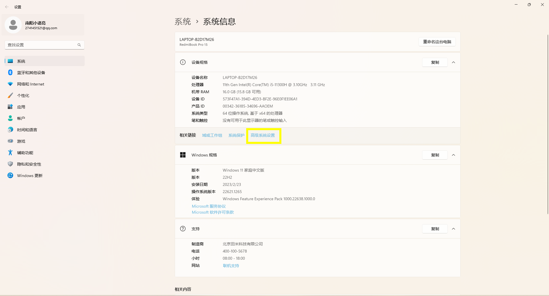549x296 pixels.
Task: Click Windows 11 家庭中文版 edition text
Action: click(243, 170)
